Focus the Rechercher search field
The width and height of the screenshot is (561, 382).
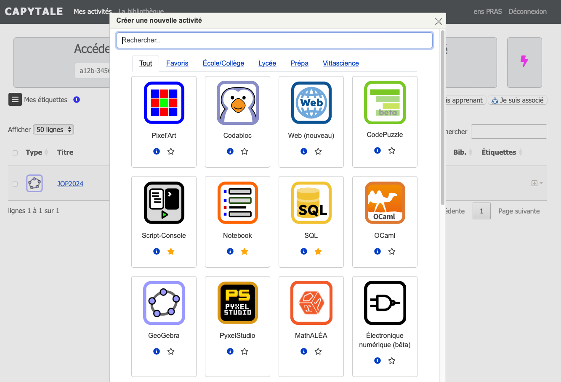point(274,40)
